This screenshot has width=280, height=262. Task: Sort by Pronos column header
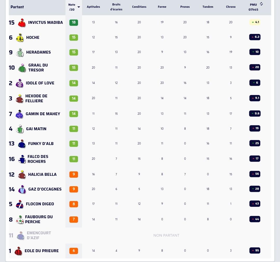coord(185,7)
